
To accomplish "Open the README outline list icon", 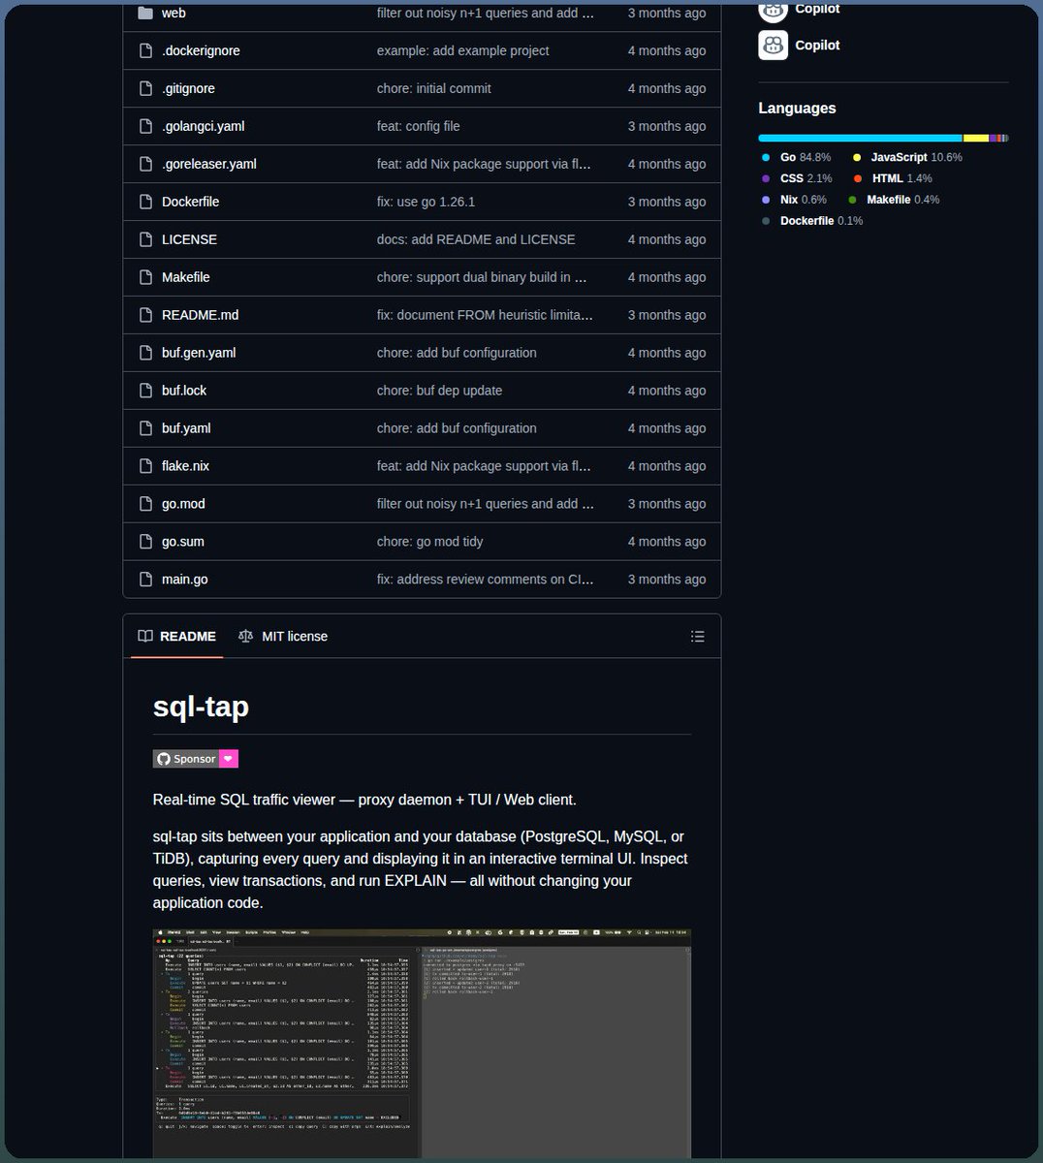I will pos(697,637).
